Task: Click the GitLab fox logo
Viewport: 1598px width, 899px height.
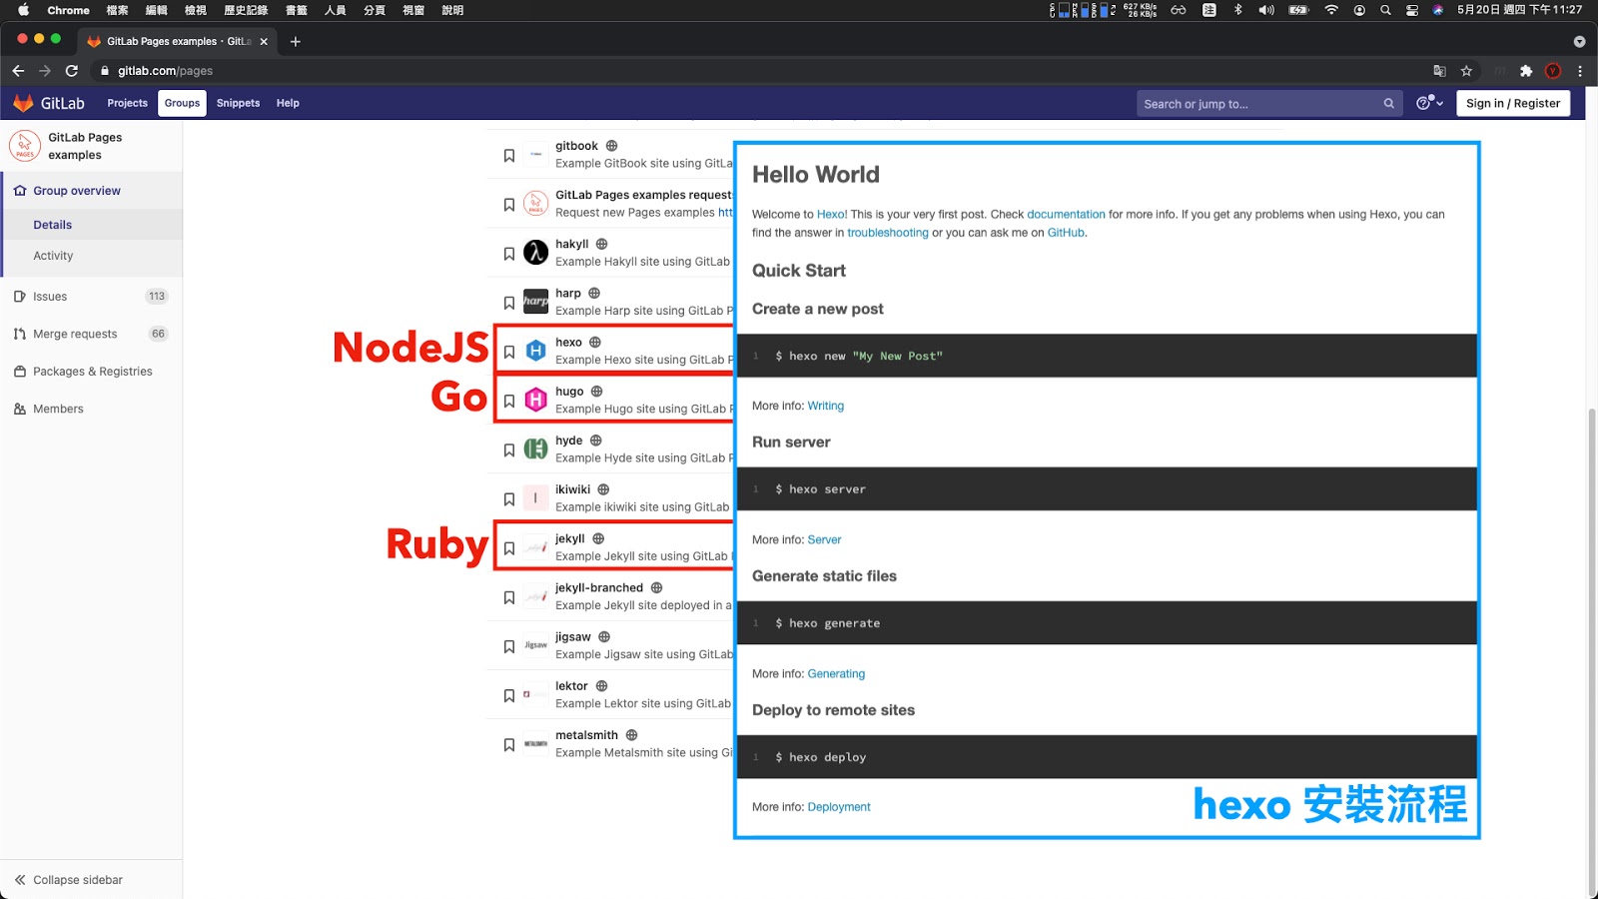Action: (x=23, y=103)
